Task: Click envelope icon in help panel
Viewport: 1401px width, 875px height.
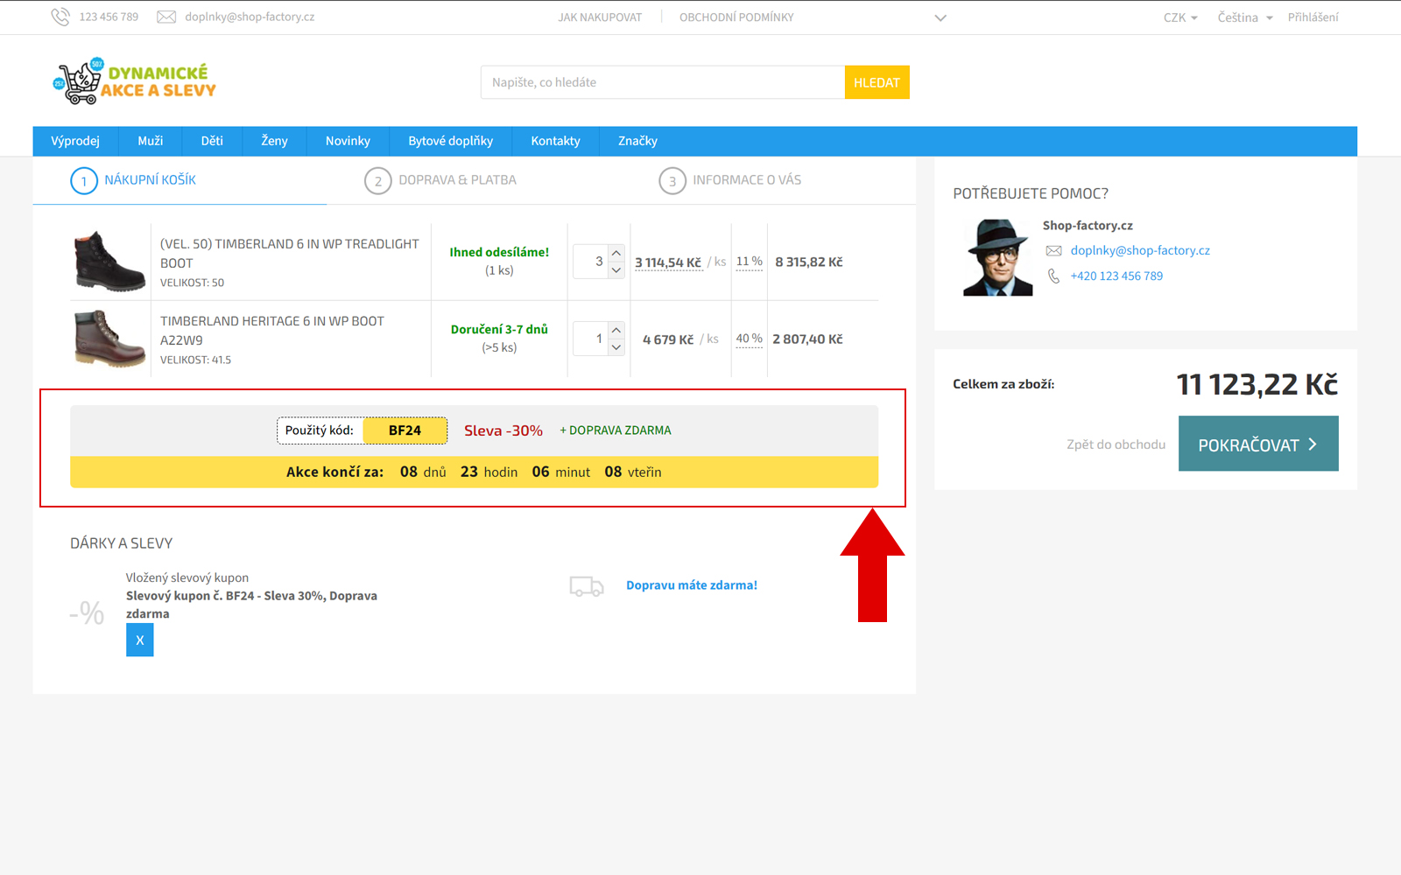Action: pyautogui.click(x=1054, y=251)
